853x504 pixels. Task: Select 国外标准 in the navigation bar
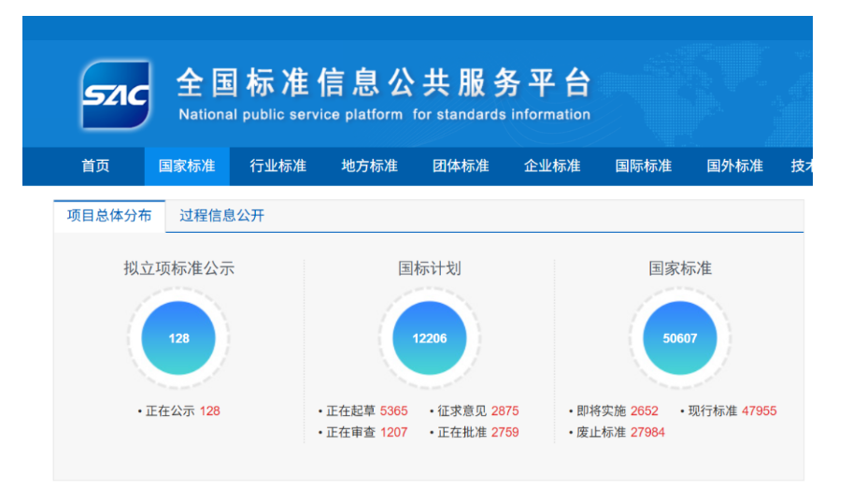tap(735, 166)
